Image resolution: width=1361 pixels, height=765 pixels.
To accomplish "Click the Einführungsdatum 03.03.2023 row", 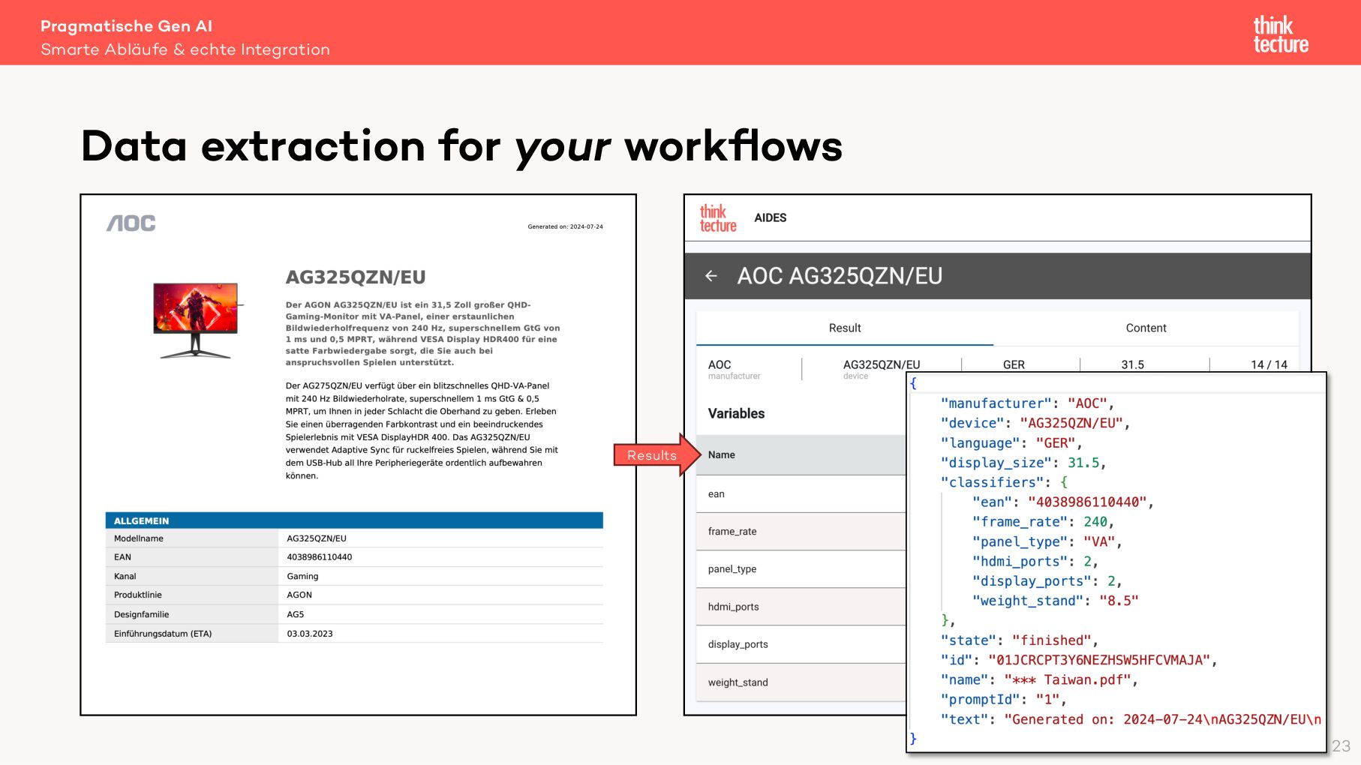I will tap(354, 634).
